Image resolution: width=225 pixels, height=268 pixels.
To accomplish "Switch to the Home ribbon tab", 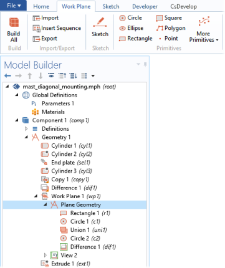I will 41,7.
